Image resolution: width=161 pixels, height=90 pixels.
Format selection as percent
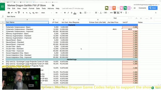[x=27, y=13]
